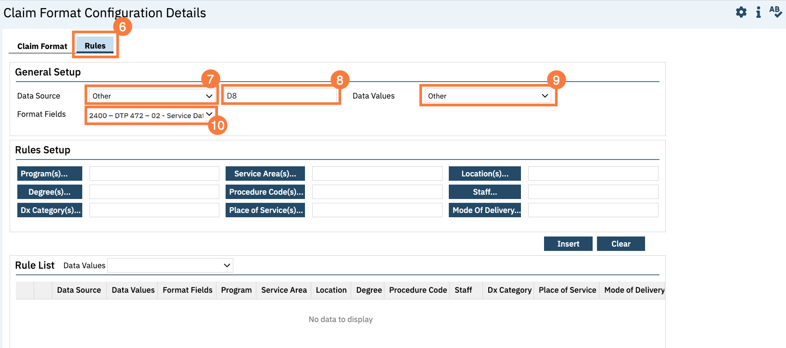Expand the Data Source dropdown

(x=152, y=96)
